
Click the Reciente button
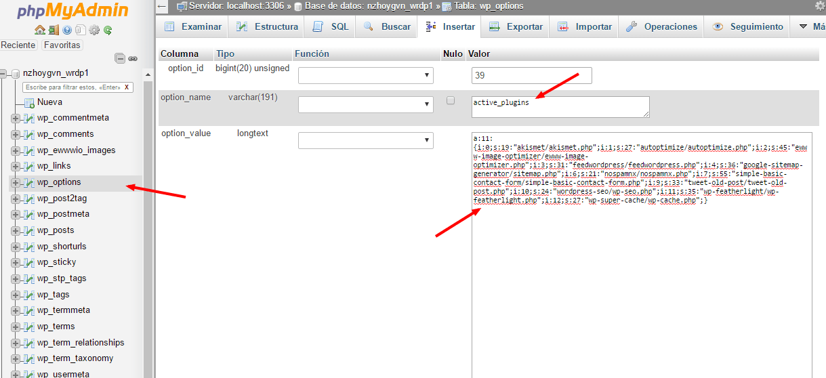click(x=19, y=45)
